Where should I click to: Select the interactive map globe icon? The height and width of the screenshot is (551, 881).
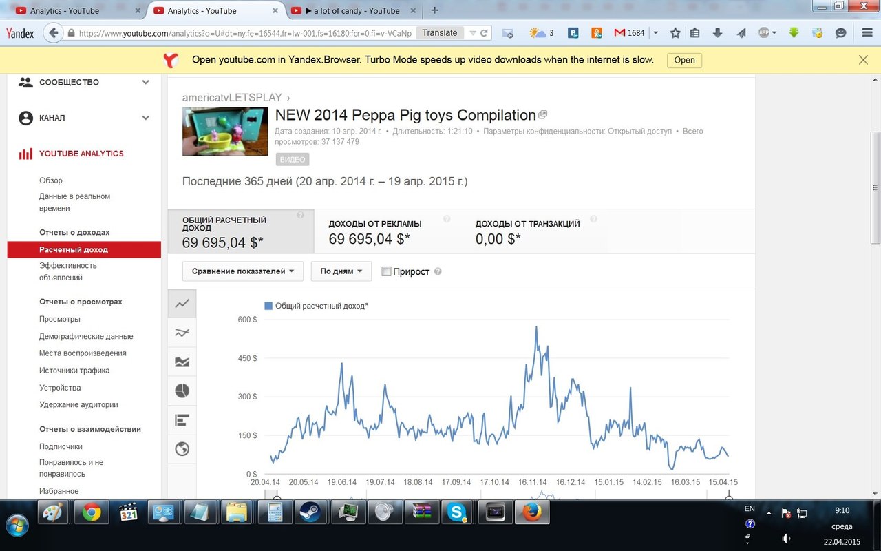point(182,449)
